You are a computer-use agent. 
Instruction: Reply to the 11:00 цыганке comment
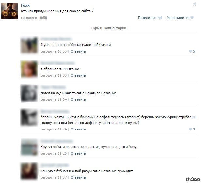78,75
